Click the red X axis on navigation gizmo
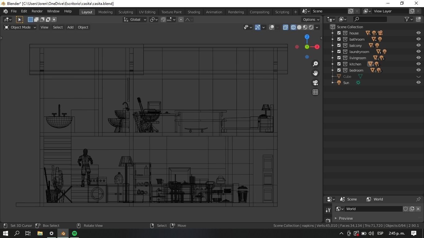Screen dimensions: 424x238 [317, 47]
